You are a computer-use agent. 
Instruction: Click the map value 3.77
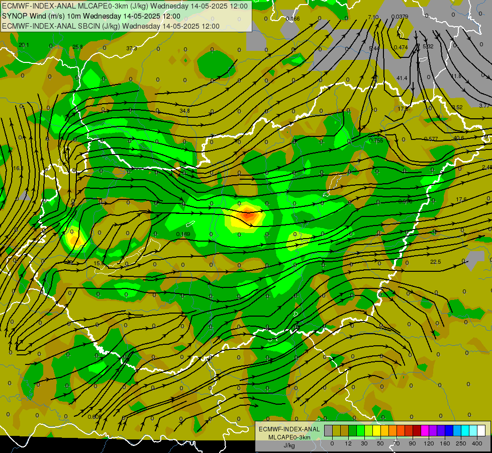pyautogui.click(x=484, y=106)
